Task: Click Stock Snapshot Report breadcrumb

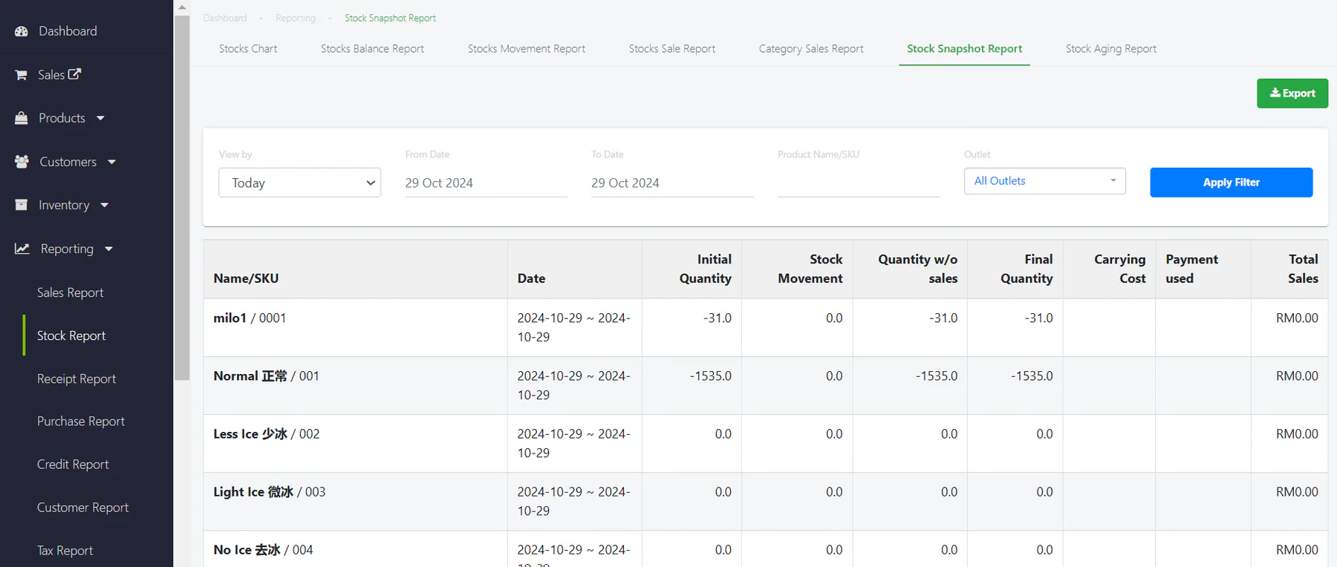Action: [390, 18]
